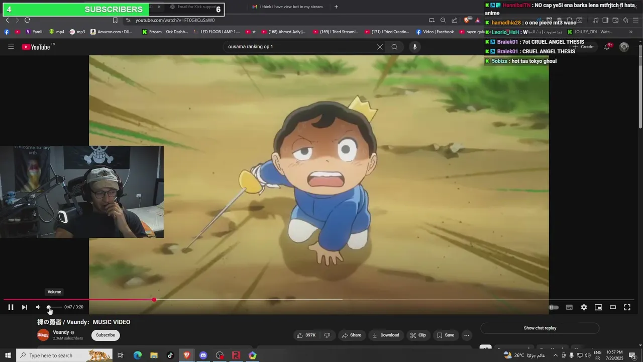The image size is (643, 362).
Task: Click the Download button
Action: (x=386, y=335)
